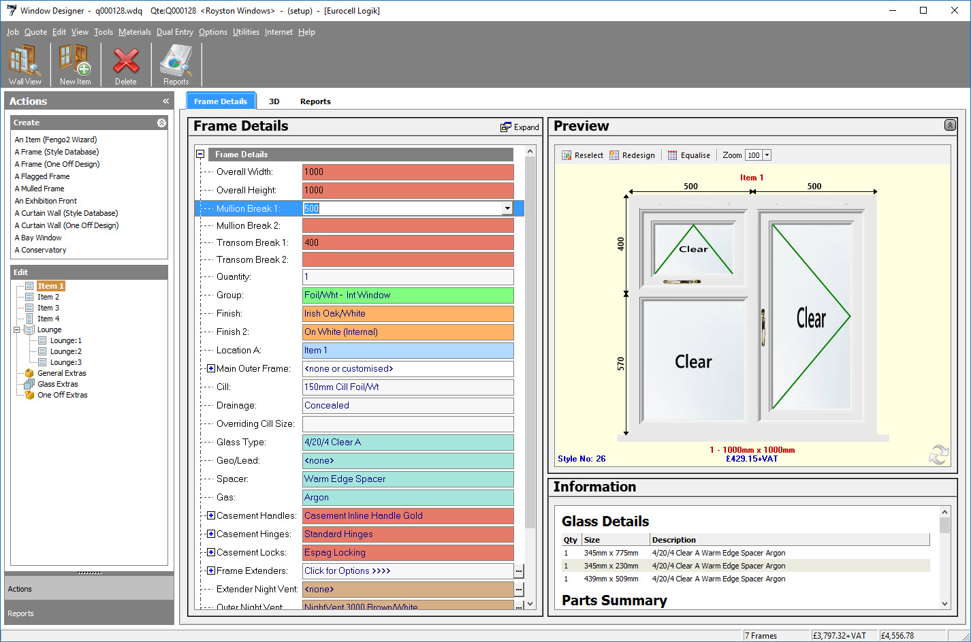
Task: Open the Materials menu
Action: tap(135, 32)
